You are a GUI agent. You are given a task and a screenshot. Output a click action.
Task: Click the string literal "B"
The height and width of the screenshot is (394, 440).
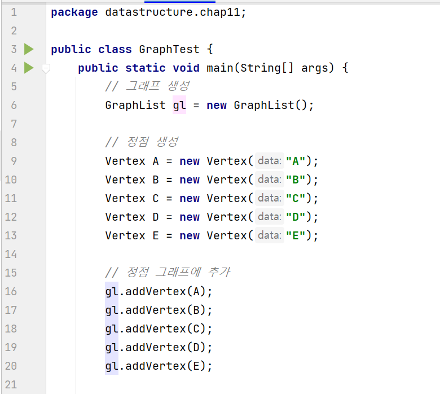[296, 180]
